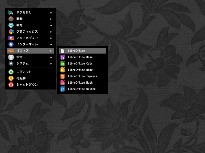Click the グラフィックス colorful flower icon
This screenshot has width=205, height=153.
point(11,32)
